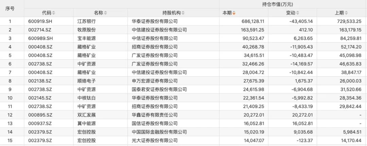This screenshot has height=146, width=367.
Task: Click value 22,361.54
Action: tap(254, 98)
